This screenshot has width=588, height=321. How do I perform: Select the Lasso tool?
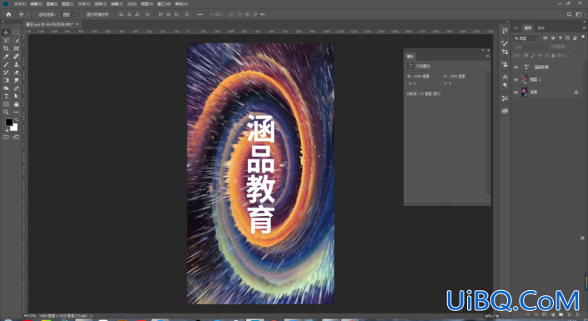click(6, 41)
